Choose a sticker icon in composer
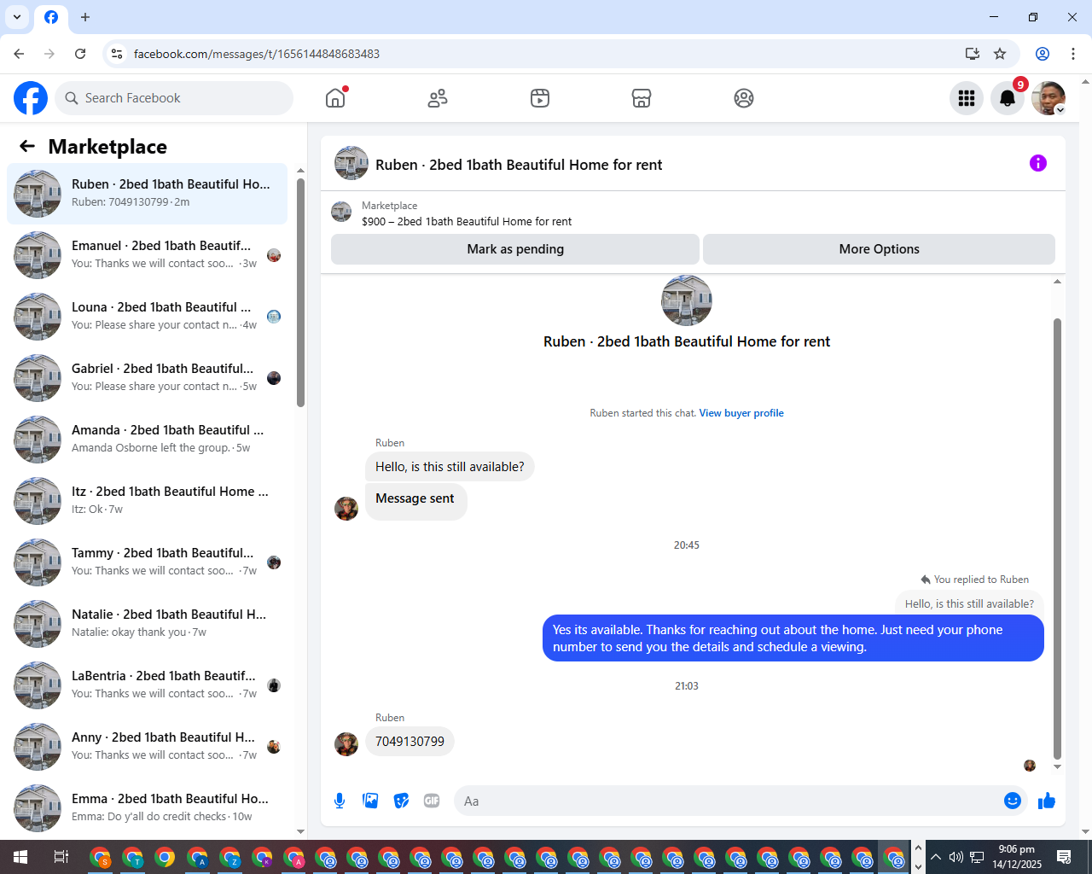Screen dimensions: 1092x874 (x=401, y=801)
